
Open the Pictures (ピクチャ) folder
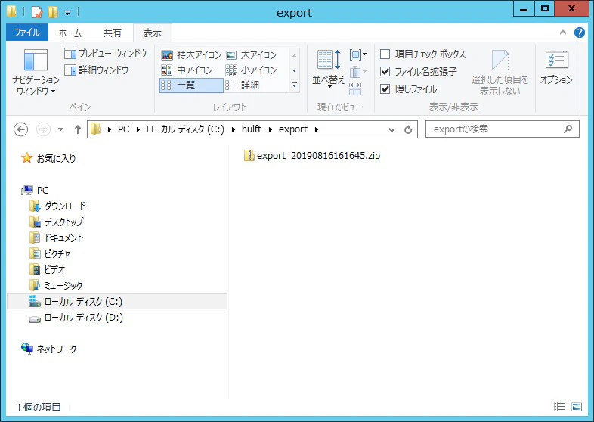50,253
